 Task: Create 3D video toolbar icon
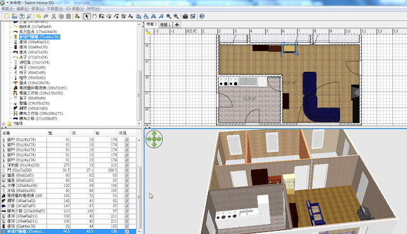point(193,17)
